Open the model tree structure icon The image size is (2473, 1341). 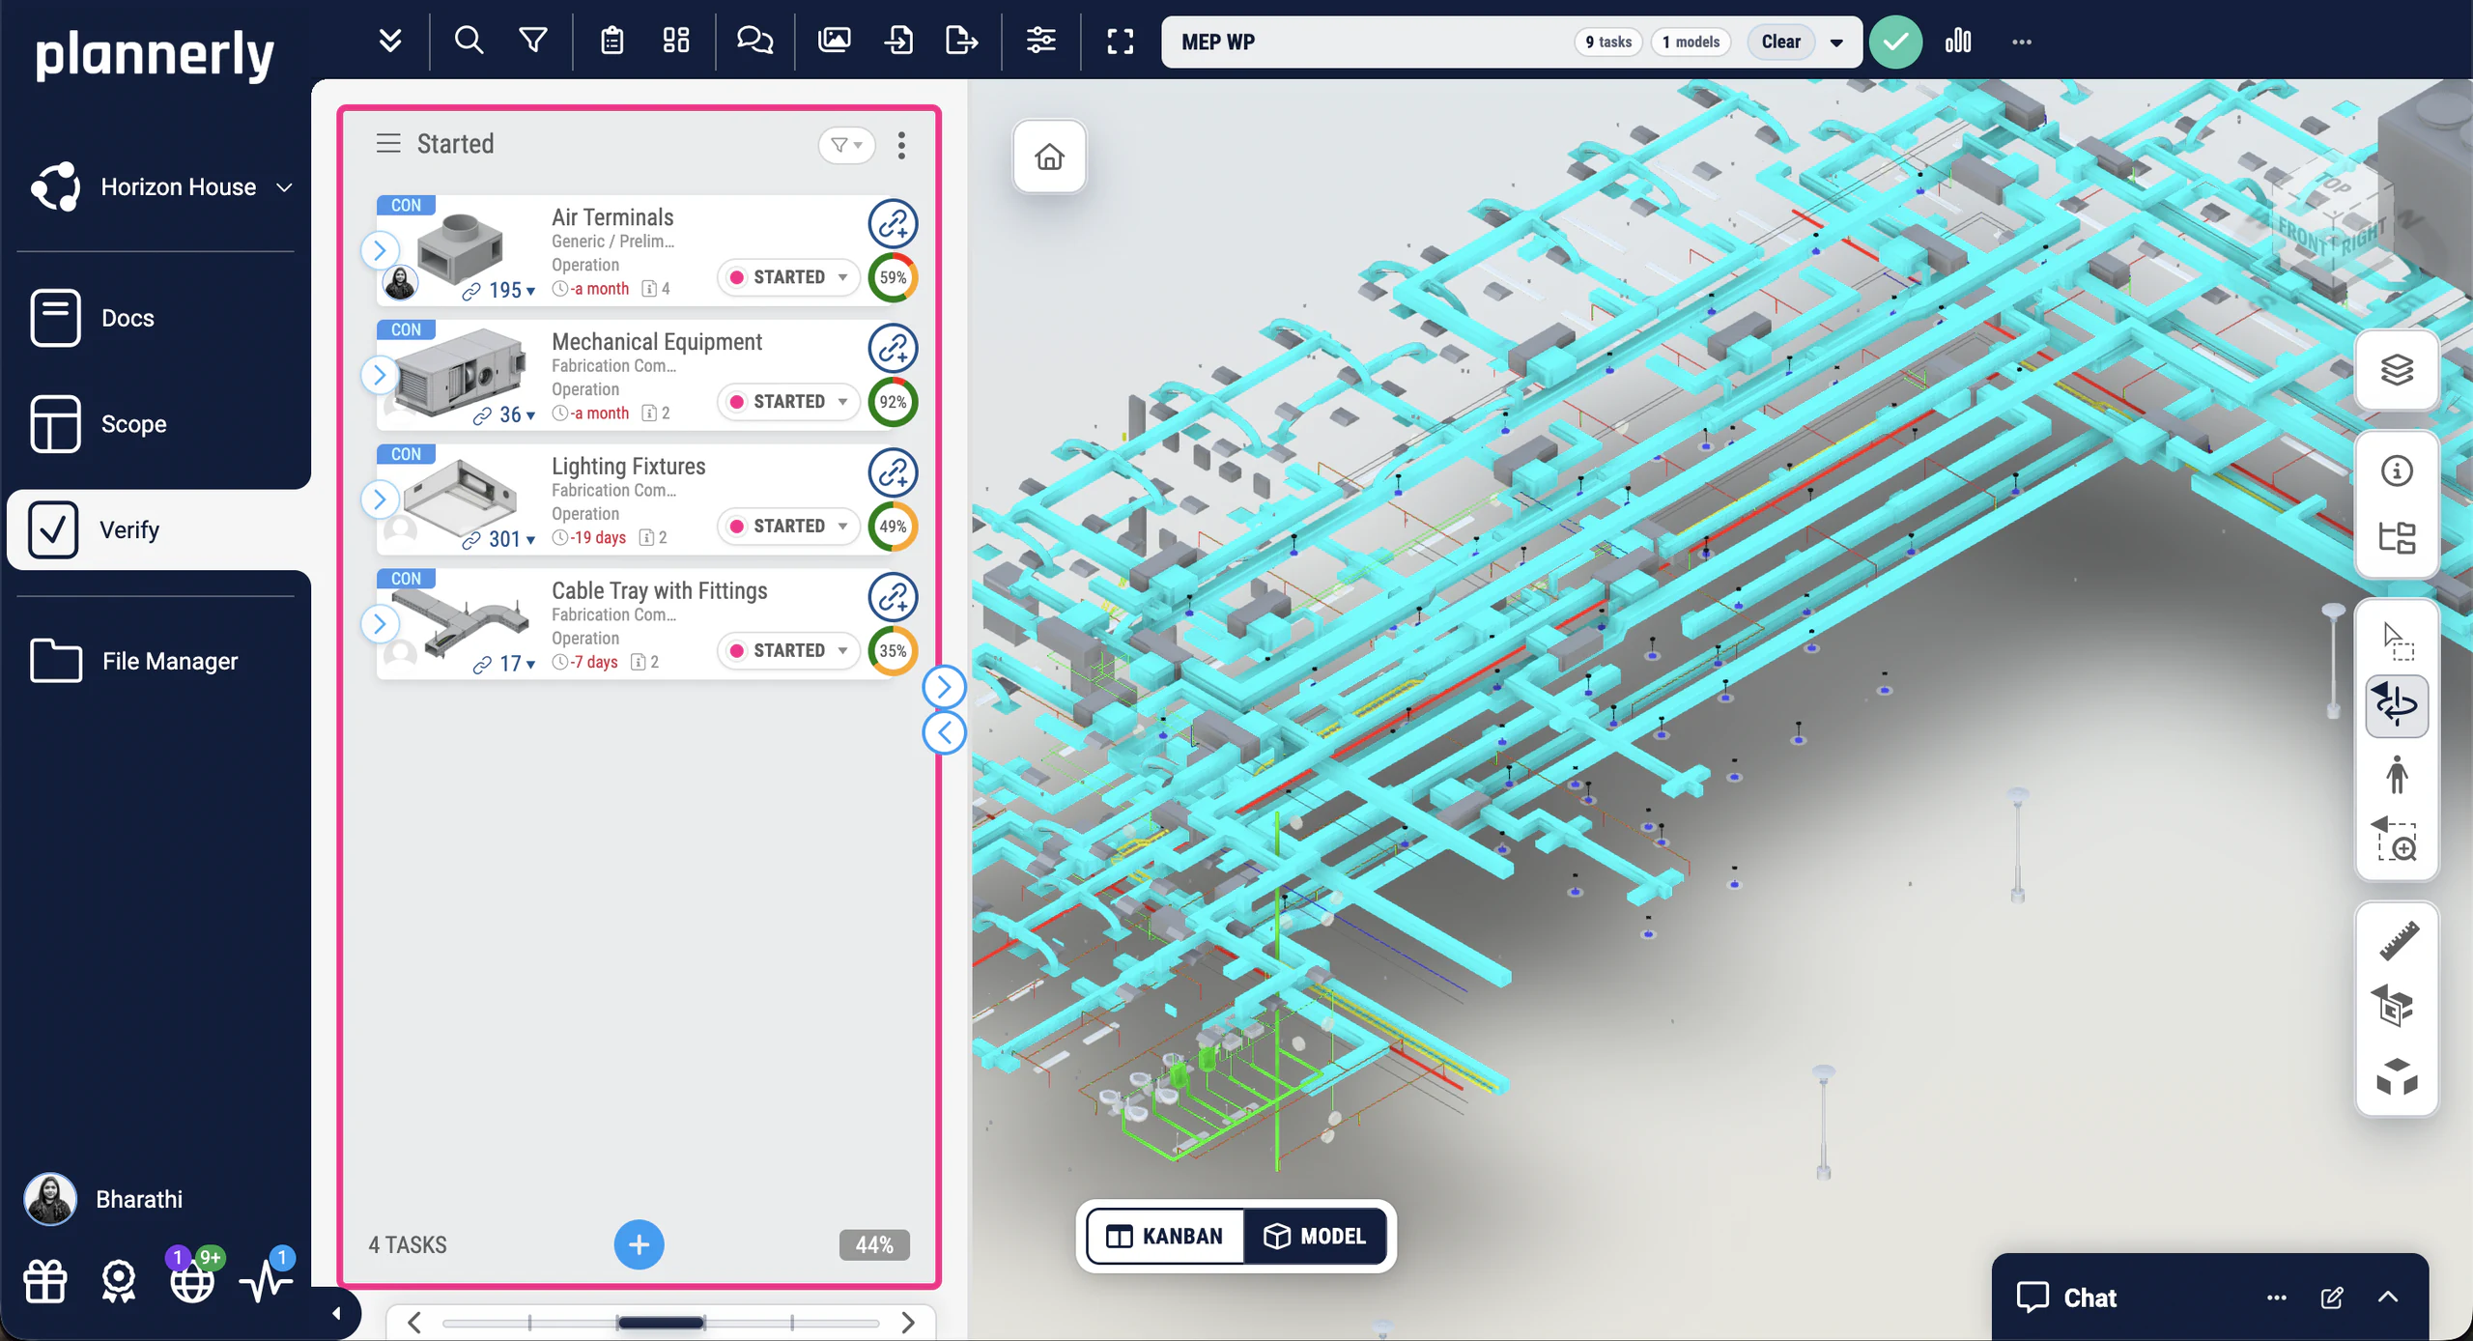point(2397,538)
